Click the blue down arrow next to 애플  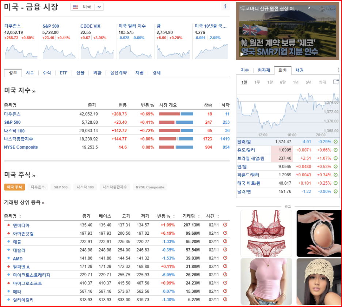tap(9, 241)
